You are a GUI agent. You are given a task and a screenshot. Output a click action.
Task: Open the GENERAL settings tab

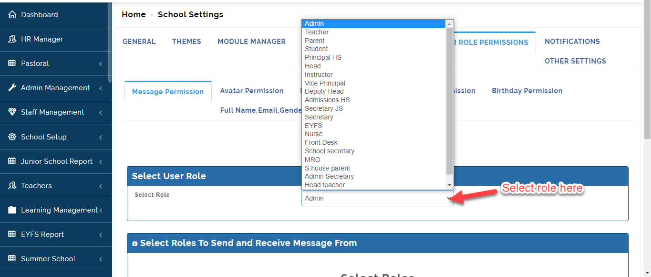pyautogui.click(x=139, y=42)
